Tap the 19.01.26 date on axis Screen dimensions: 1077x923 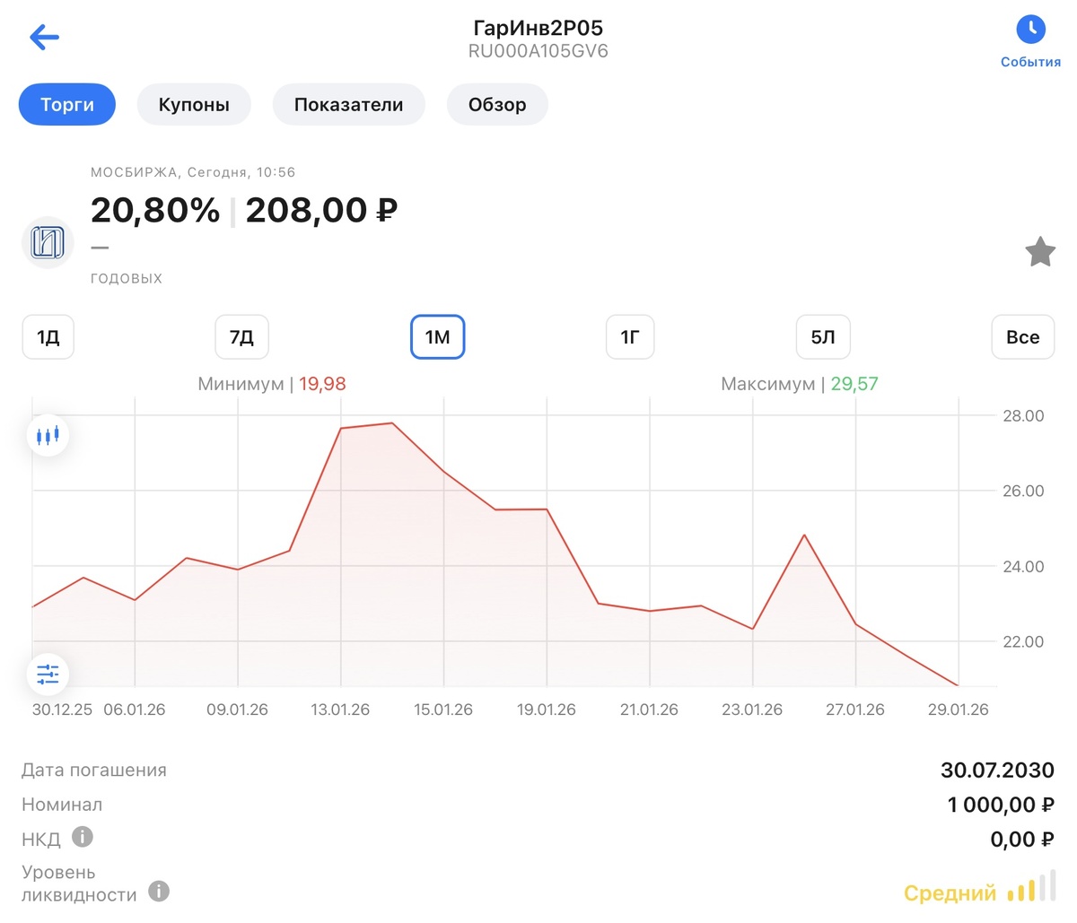coord(547,710)
